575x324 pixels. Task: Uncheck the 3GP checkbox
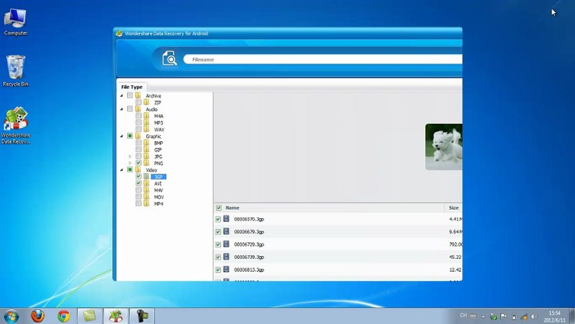coord(138,176)
